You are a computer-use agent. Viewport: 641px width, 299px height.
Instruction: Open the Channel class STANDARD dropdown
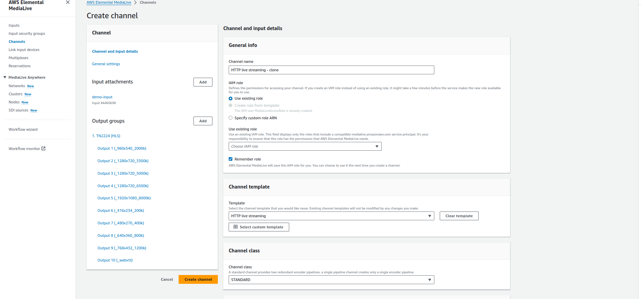331,280
